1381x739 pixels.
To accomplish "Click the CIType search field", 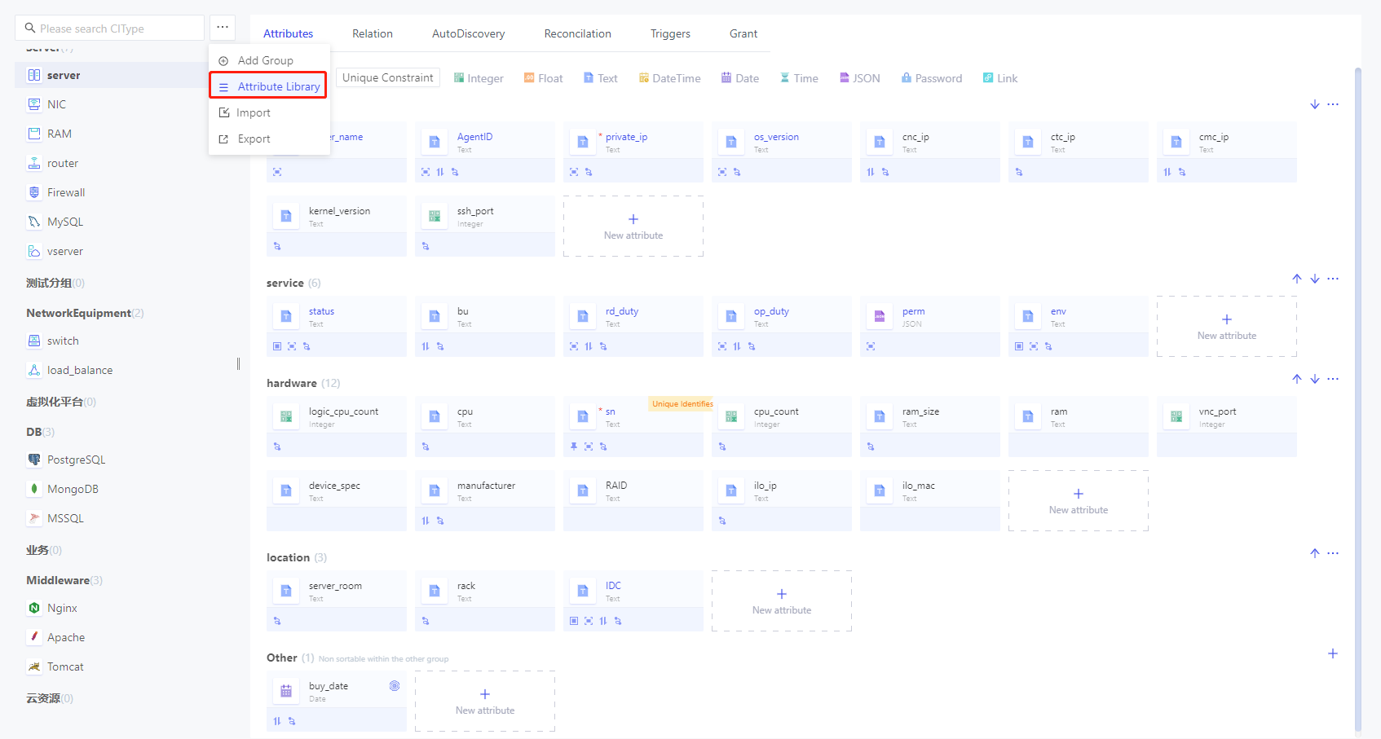I will pyautogui.click(x=109, y=28).
